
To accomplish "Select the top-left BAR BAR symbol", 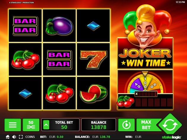I will pos(25,26).
